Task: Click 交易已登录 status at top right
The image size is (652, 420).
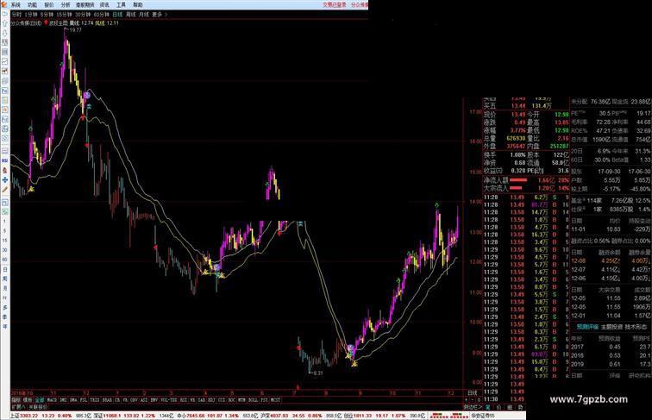Action: point(335,5)
